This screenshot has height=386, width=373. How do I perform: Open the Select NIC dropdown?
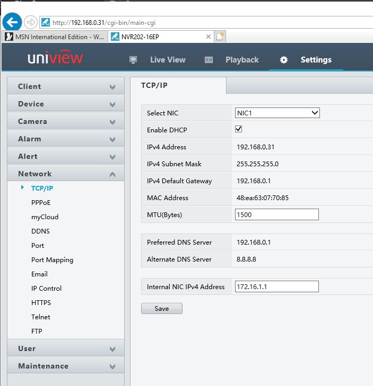click(x=277, y=113)
